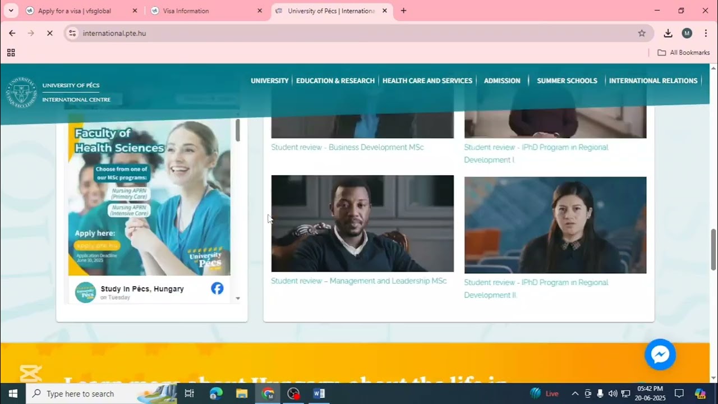Open Microsoft Word from the taskbar
Screen dimensions: 718x404
point(319,393)
